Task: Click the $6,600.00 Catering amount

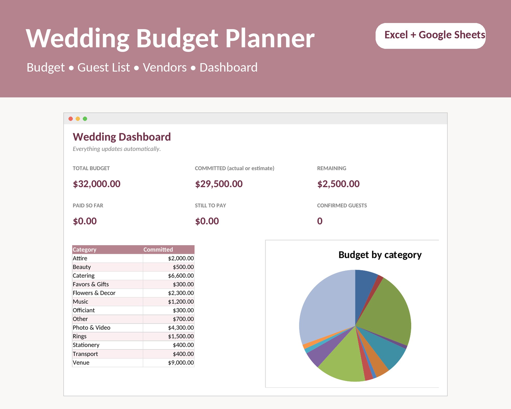Action: [x=169, y=276]
